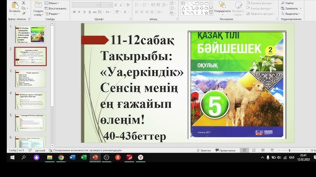
Task: Switch to reading view icon
Action: click(263, 150)
